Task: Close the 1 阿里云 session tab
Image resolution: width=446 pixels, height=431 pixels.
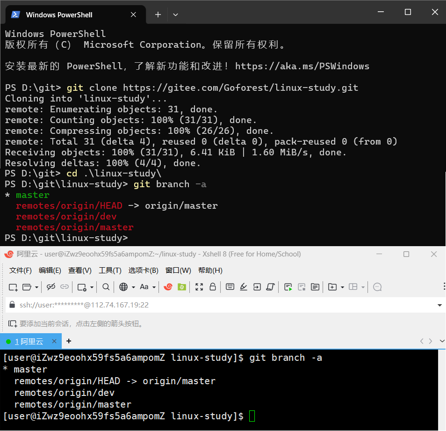Action: (x=54, y=341)
